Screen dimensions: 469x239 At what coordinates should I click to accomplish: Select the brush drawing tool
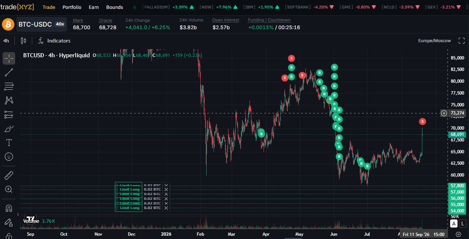pyautogui.click(x=9, y=129)
